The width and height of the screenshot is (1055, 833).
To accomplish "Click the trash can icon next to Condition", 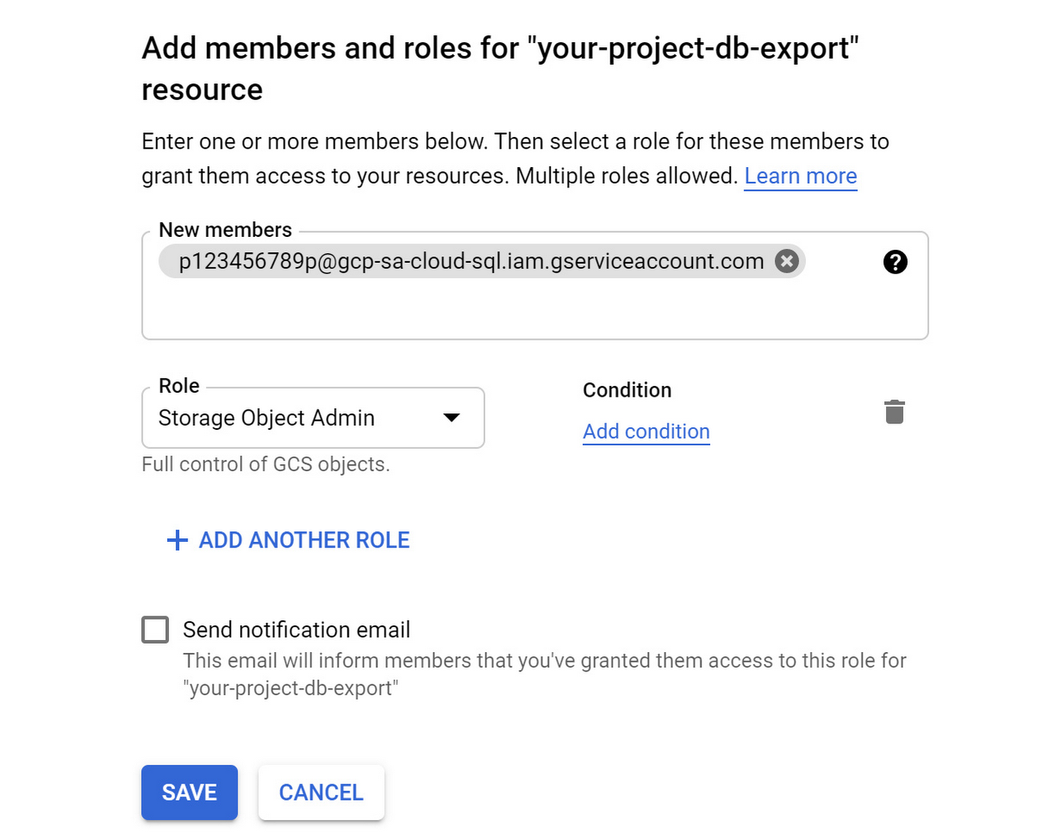I will [894, 412].
